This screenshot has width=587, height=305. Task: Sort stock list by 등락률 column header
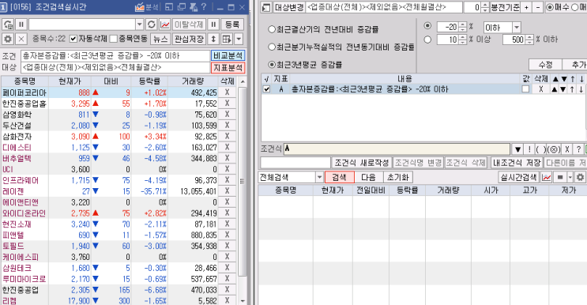[149, 81]
